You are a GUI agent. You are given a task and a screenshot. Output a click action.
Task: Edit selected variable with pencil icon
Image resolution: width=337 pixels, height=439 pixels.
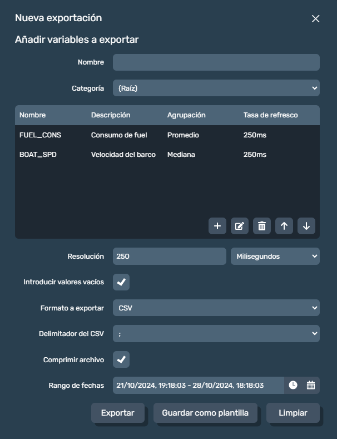240,226
